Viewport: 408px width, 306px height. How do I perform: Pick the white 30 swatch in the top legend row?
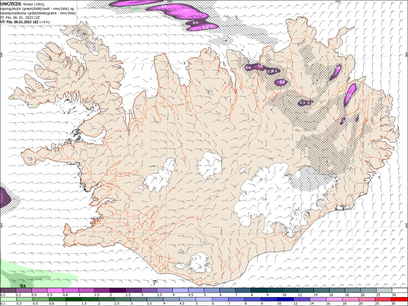tap(399, 290)
